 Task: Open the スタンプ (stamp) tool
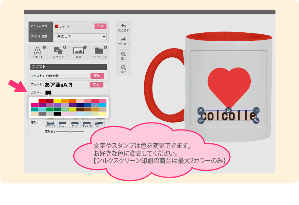[58, 52]
